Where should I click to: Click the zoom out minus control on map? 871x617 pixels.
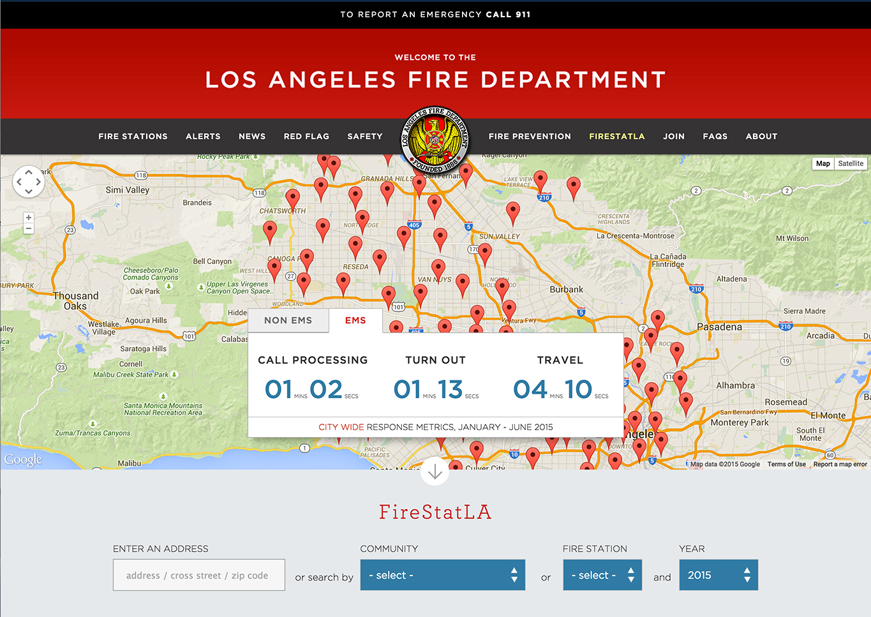coord(28,228)
